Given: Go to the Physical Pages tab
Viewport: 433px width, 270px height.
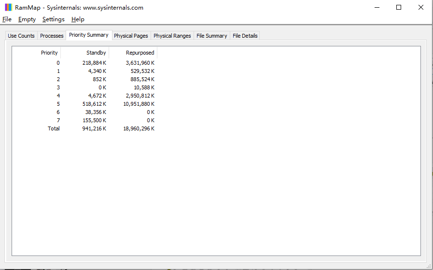Looking at the screenshot, I should coord(131,36).
